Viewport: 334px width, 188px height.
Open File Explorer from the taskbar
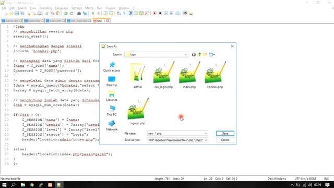pos(23,185)
